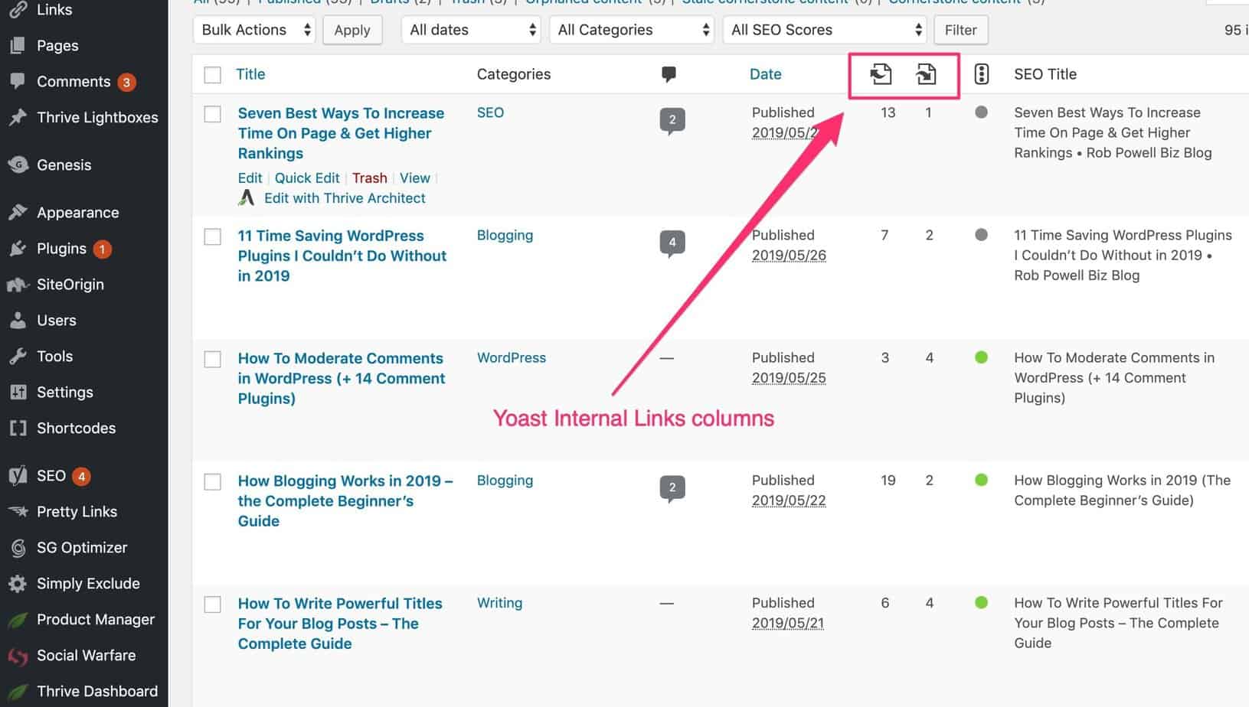
Task: Open the Bulk Actions dropdown
Action: coord(253,30)
